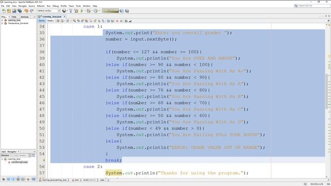Expand the Temperature_Converter project tree node
331x186 pixels.
[2, 23]
